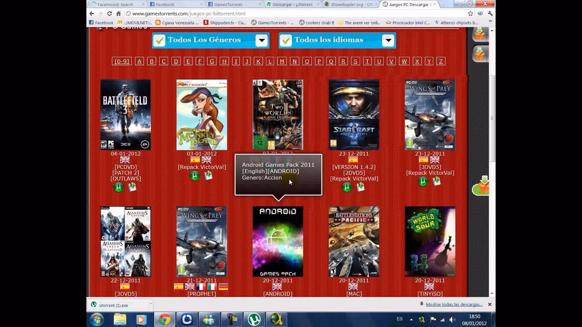
Task: Open the World Gone Sour cover
Action: [430, 242]
